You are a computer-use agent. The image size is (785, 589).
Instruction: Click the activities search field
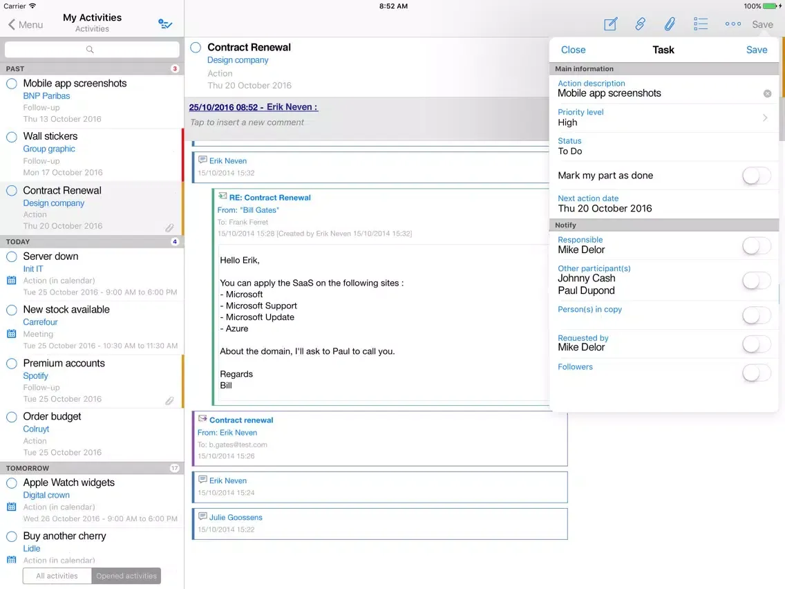point(92,50)
